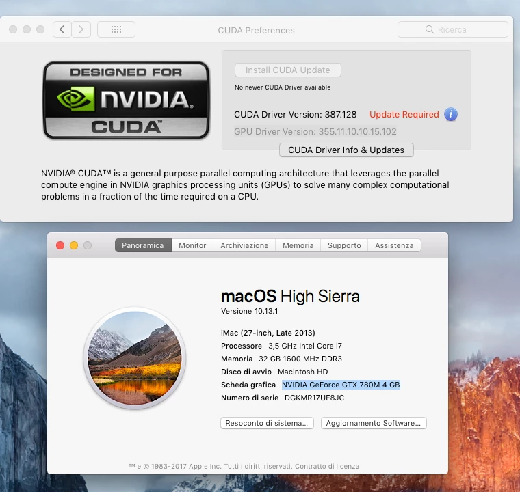Click No newer CUDA Driver available text
This screenshot has width=520, height=492.
pos(283,87)
